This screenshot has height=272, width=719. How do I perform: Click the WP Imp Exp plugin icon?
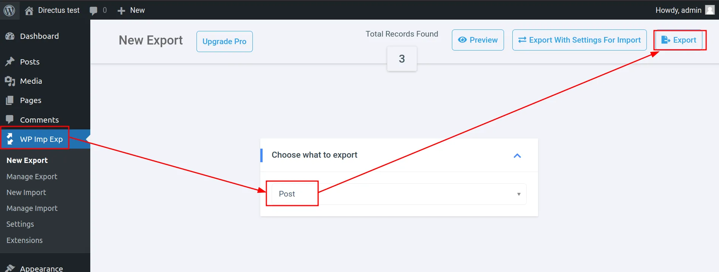10,138
